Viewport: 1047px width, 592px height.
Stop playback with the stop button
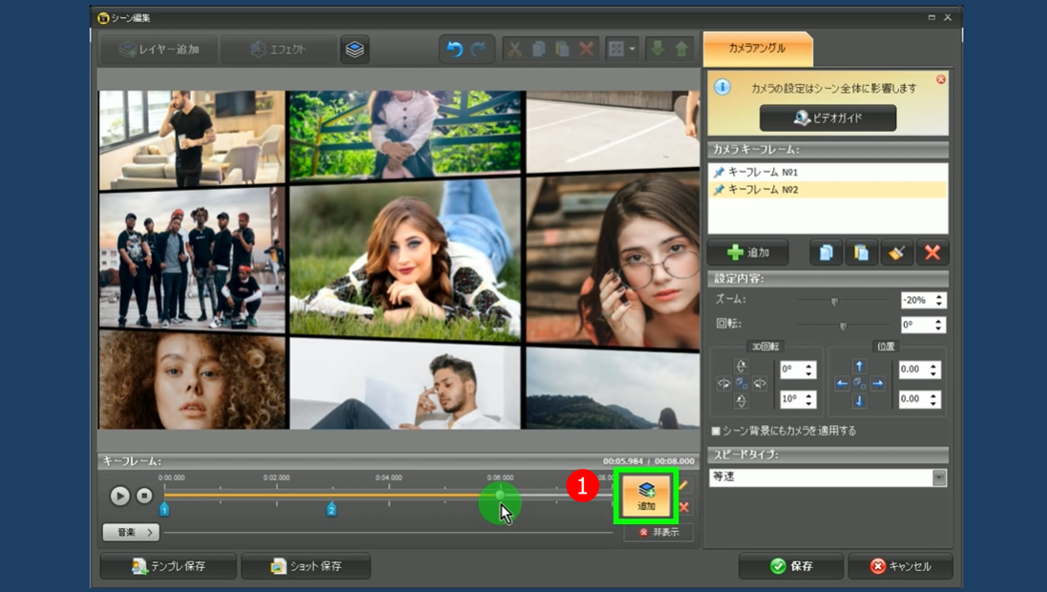pyautogui.click(x=144, y=496)
